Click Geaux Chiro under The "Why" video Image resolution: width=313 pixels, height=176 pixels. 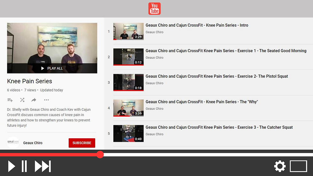[154, 109]
